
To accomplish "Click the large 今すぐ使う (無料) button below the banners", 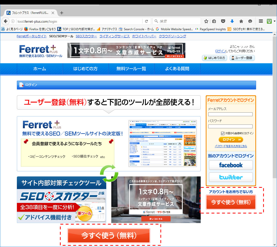I will point(109,236).
